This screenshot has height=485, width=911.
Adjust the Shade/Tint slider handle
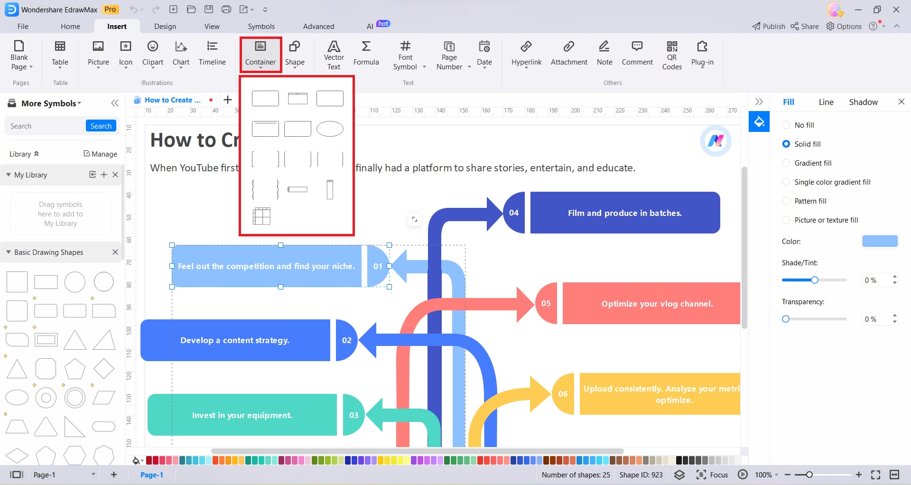click(815, 280)
